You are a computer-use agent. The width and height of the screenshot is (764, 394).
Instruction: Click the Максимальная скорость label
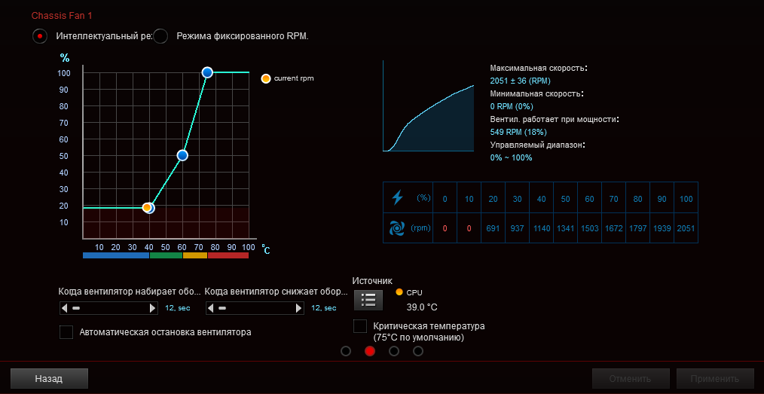539,68
